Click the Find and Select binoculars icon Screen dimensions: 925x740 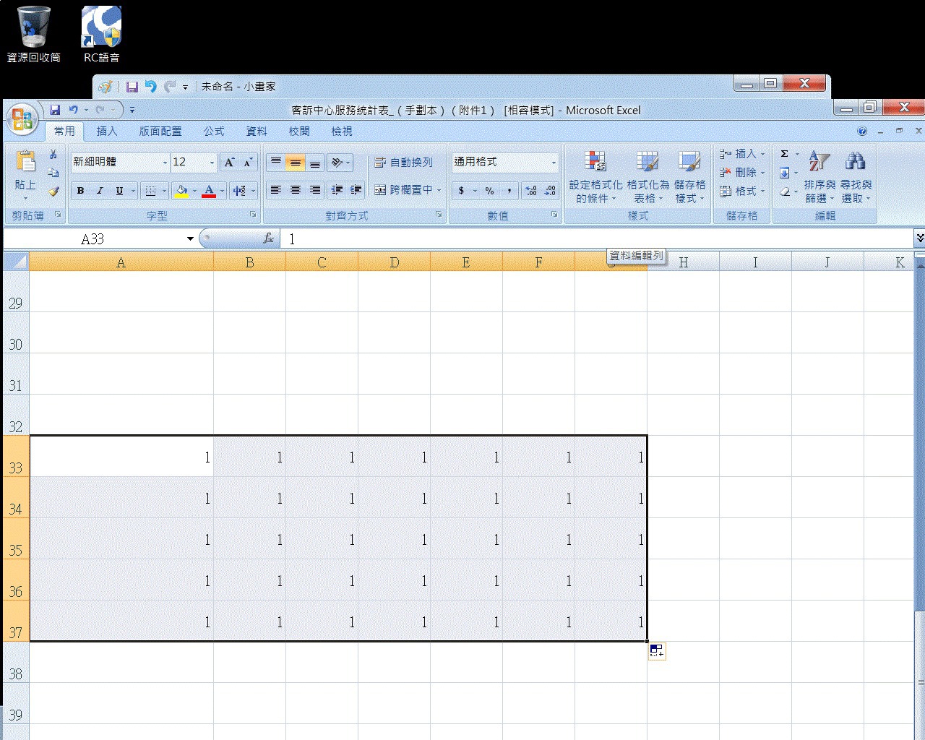point(856,161)
